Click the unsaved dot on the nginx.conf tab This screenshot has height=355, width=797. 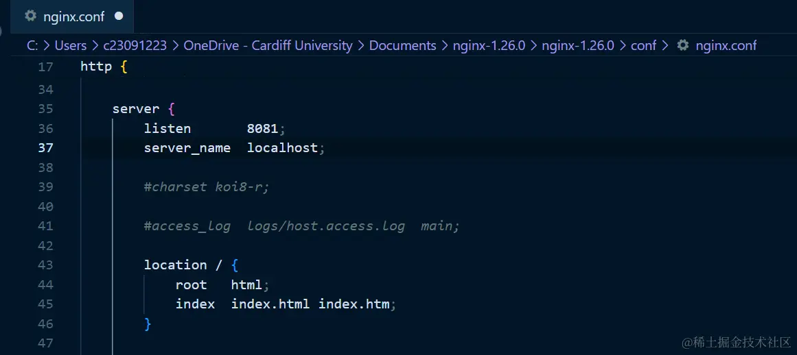tap(119, 16)
